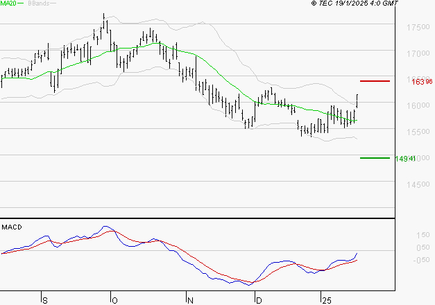Click the O month marker on time axis
Viewport: 435px width, 305px height.
[x=114, y=301]
